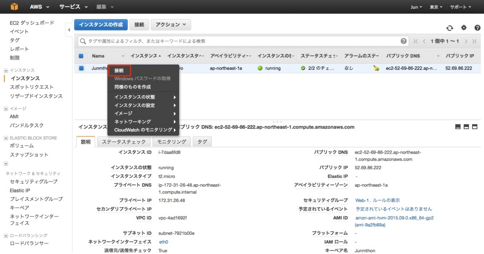The image size is (484, 254).
Task: Open the AWS dropdown menu
Action: (39, 7)
